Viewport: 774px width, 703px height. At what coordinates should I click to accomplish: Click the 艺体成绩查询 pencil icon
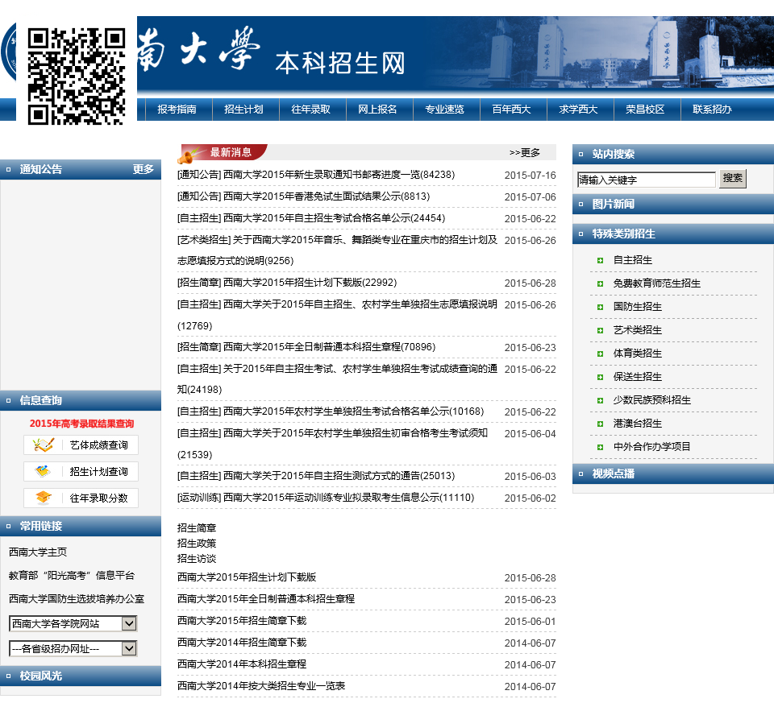click(44, 445)
